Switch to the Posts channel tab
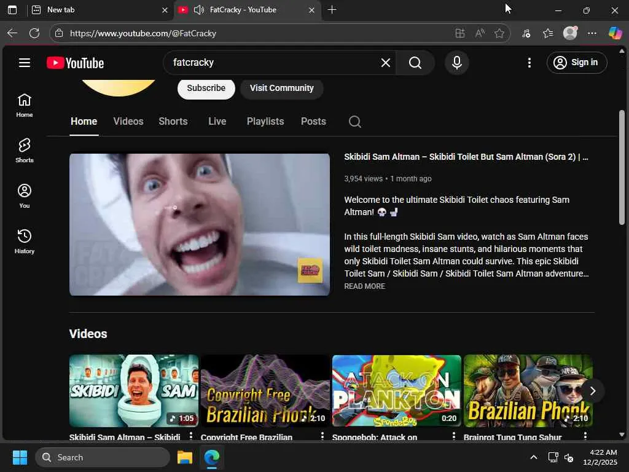 tap(313, 121)
